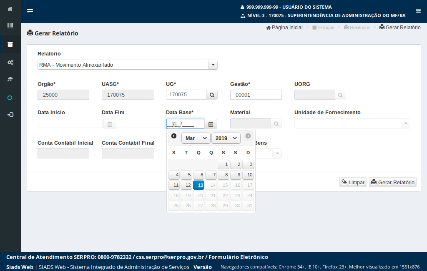Click the logout arrow sidebar icon
This screenshot has width=427, height=271.
pos(10,115)
